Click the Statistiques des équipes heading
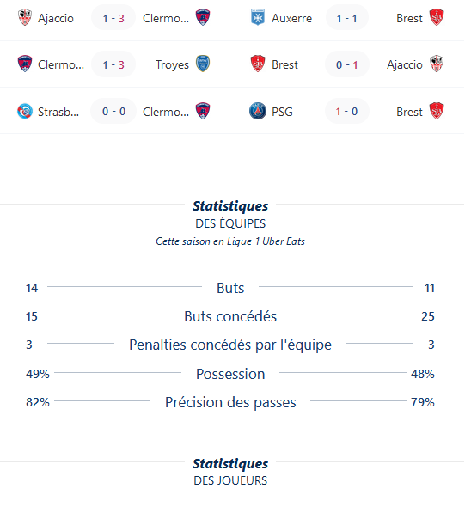The height and width of the screenshot is (507, 471). coord(230,214)
